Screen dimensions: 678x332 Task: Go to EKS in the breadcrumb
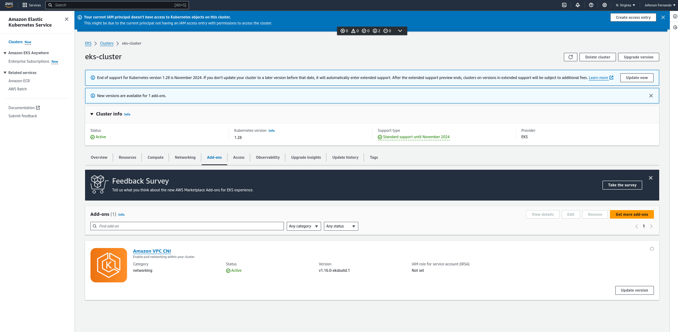click(88, 43)
